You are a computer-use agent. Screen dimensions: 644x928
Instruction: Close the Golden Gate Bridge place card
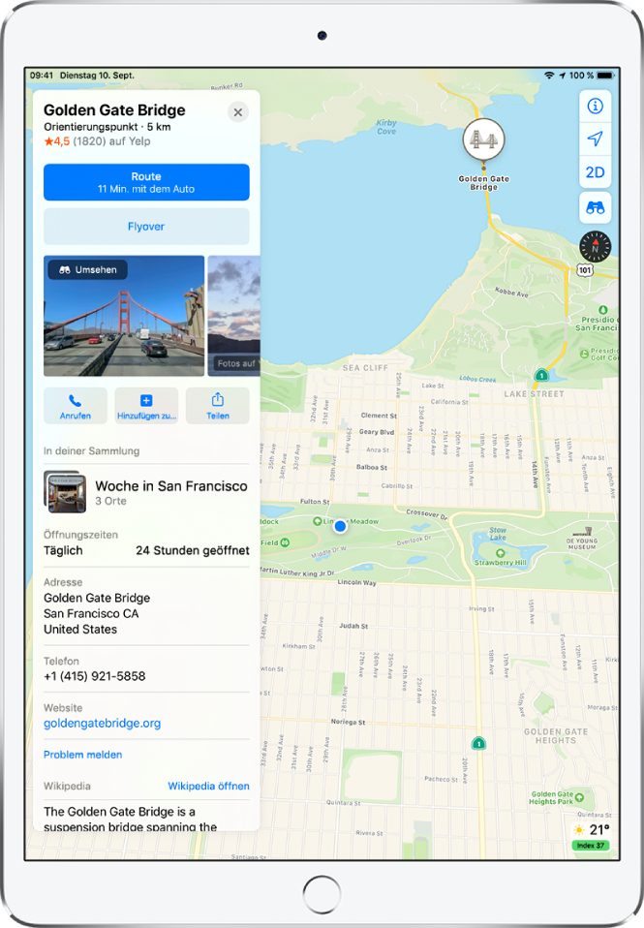coord(238,112)
